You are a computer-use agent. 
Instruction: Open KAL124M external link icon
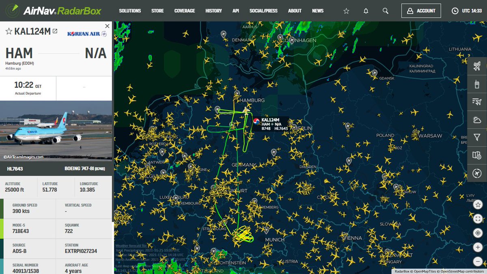(55, 31)
